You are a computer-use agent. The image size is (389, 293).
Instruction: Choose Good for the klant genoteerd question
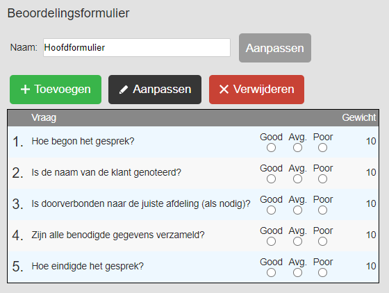tap(271, 179)
